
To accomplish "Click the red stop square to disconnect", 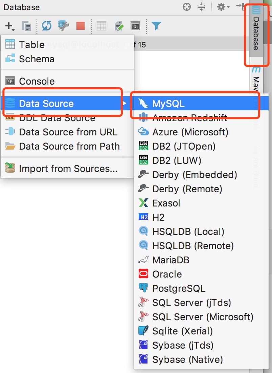I will point(81,26).
